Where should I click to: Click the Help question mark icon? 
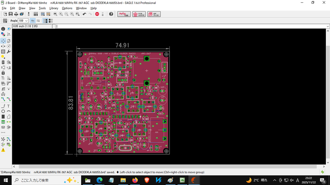click(111, 14)
